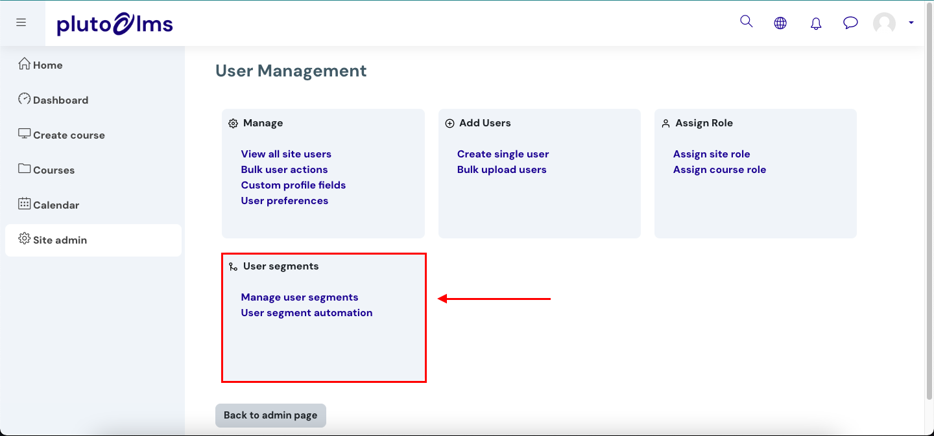
Task: Click the User segments branch icon
Action: (x=233, y=267)
